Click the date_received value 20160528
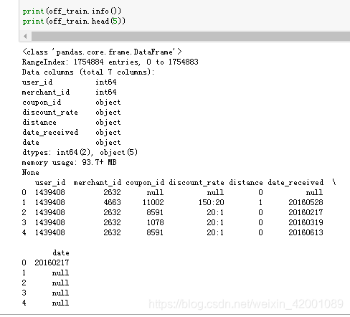Viewport: 350px width, 317px height. point(306,202)
